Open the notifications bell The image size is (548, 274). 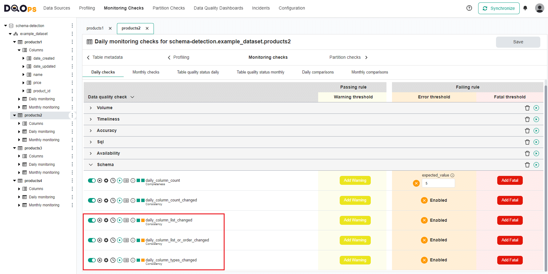(525, 8)
